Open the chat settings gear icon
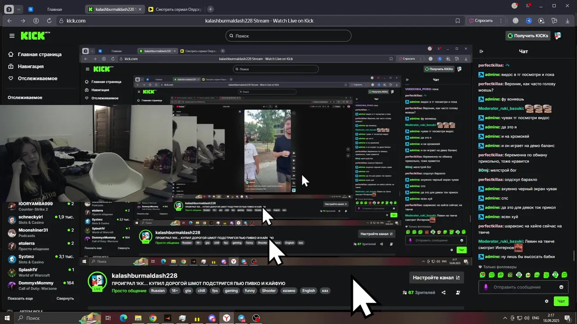 [547, 301]
